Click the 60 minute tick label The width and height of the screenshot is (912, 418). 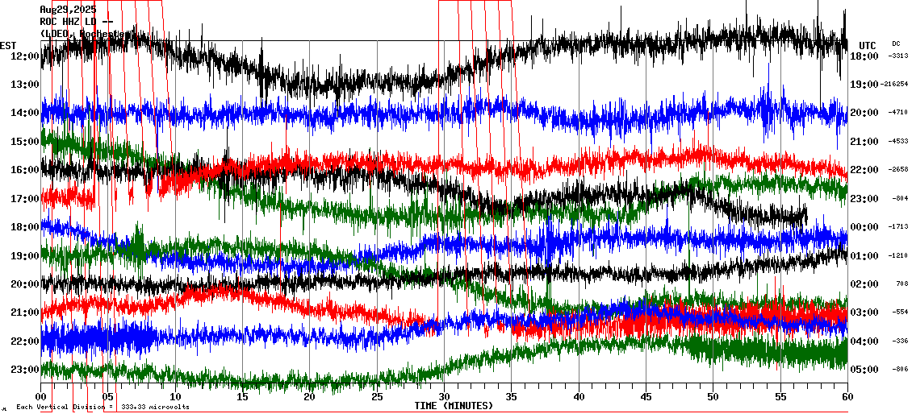click(847, 397)
